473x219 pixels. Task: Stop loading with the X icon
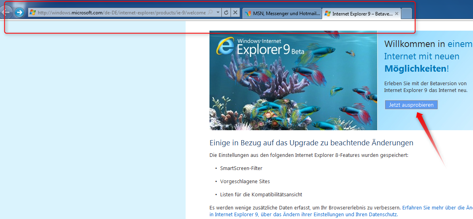coord(236,13)
